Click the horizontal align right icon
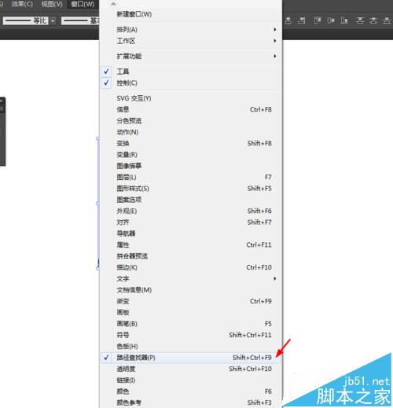 click(302, 20)
